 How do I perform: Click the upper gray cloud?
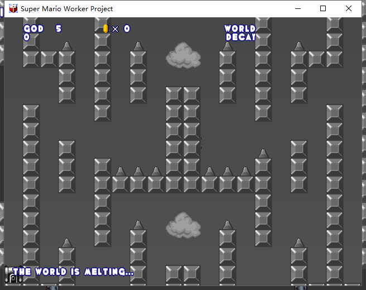pyautogui.click(x=184, y=56)
